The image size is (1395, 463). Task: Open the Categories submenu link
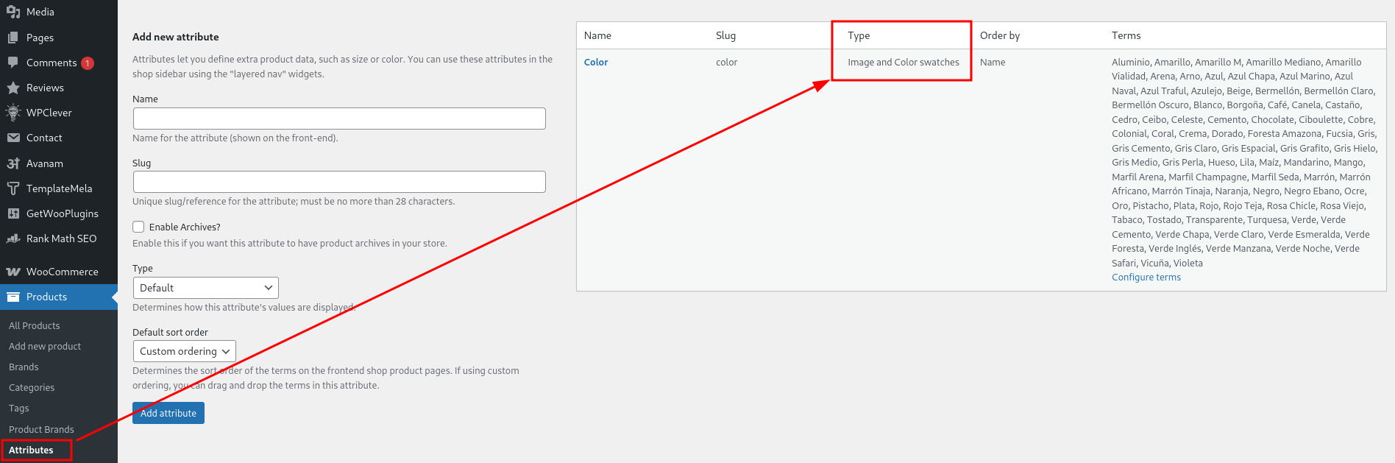(x=32, y=387)
